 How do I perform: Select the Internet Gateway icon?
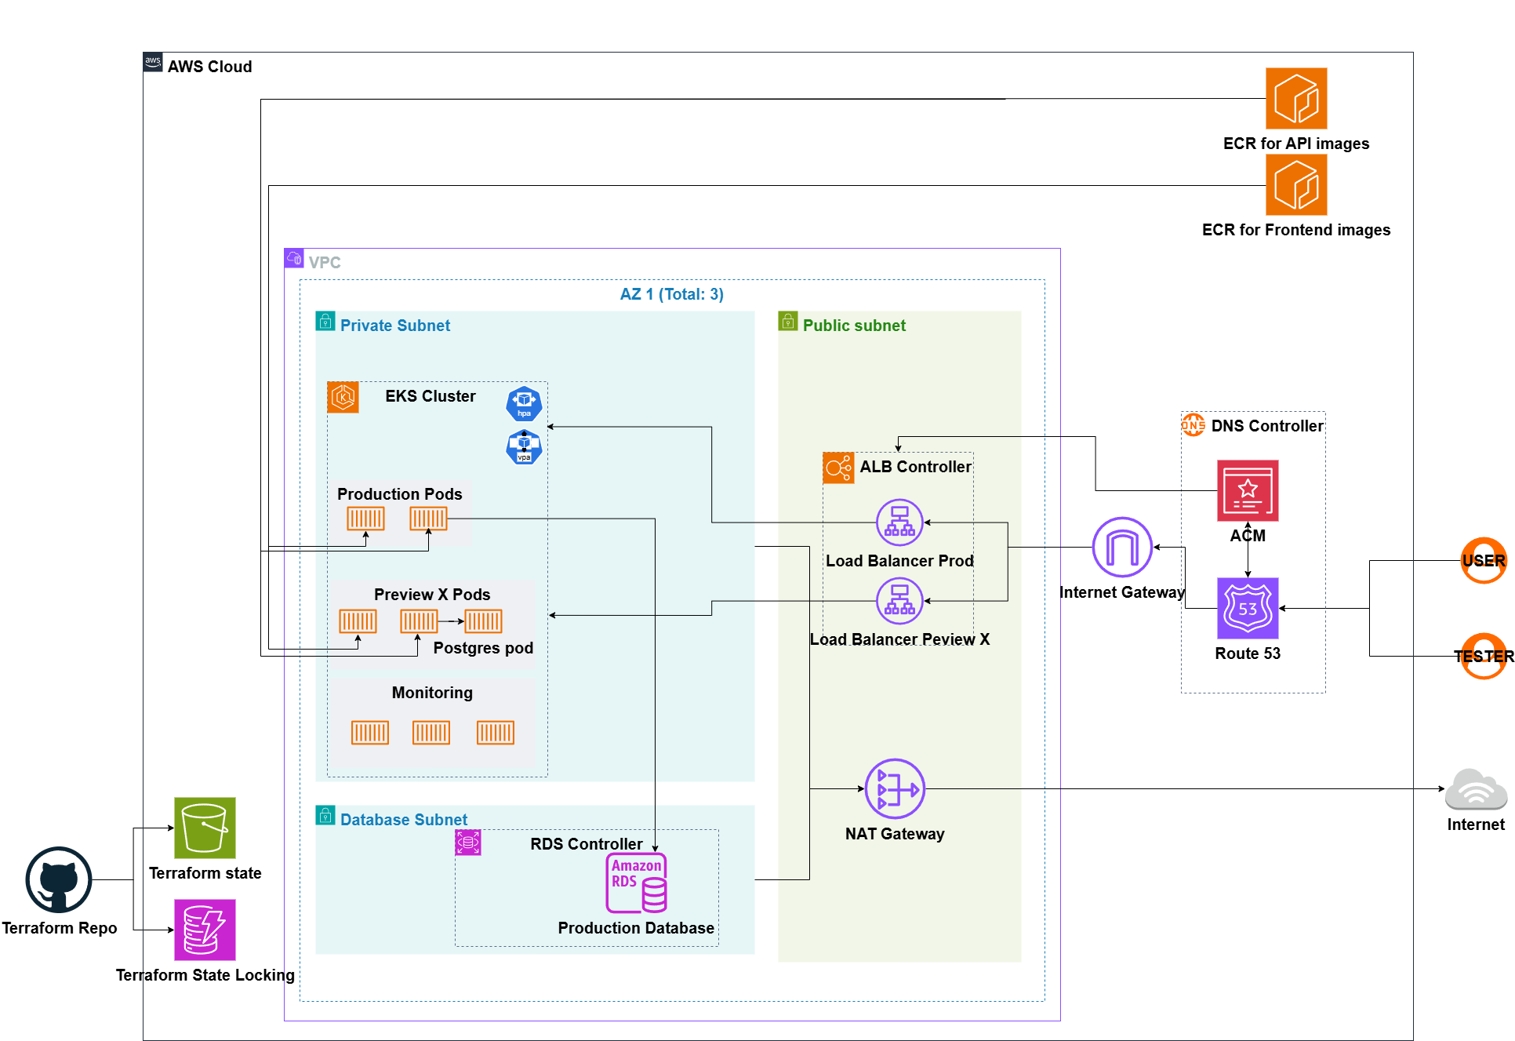point(1121,547)
